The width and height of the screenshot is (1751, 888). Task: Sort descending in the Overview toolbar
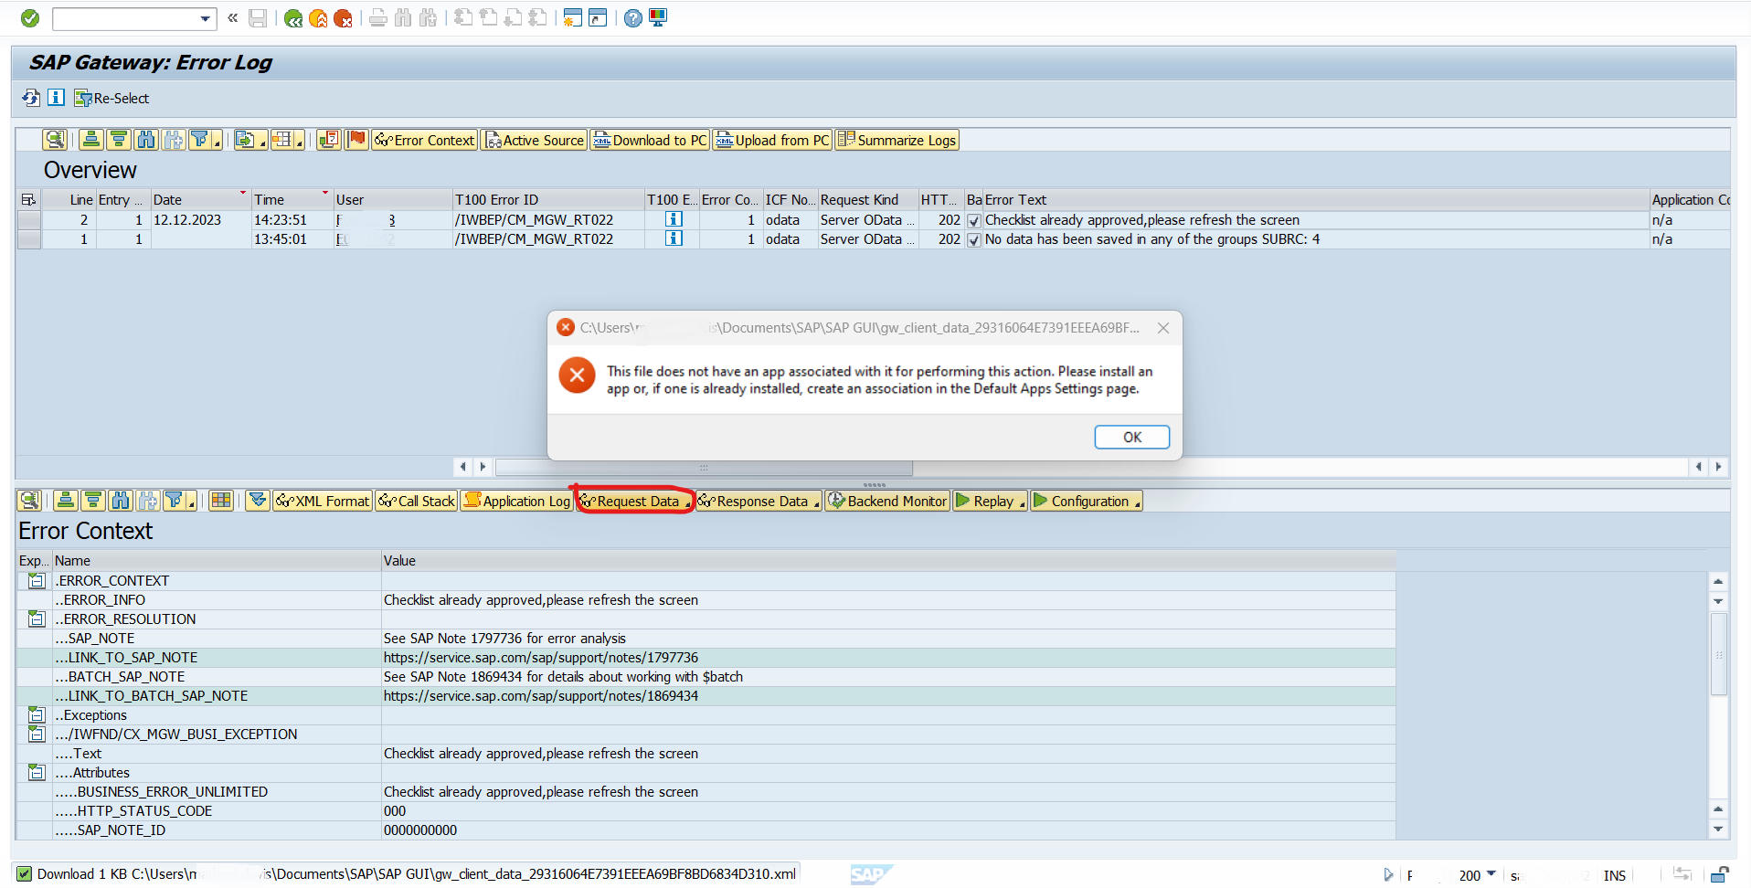point(118,140)
